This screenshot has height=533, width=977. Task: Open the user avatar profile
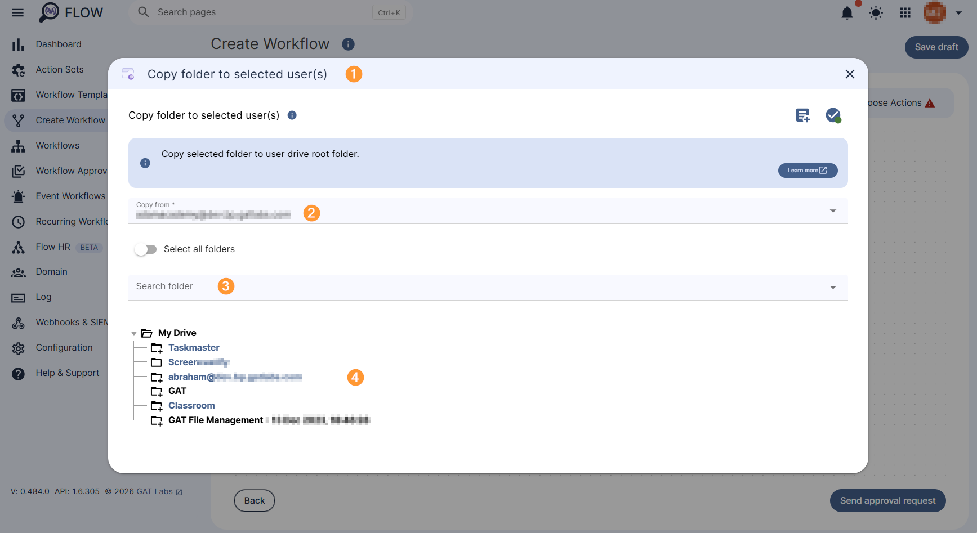[935, 12]
